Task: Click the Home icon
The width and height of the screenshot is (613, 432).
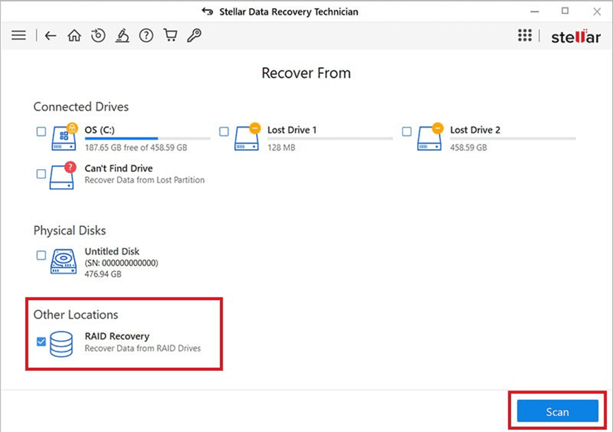Action: [74, 36]
